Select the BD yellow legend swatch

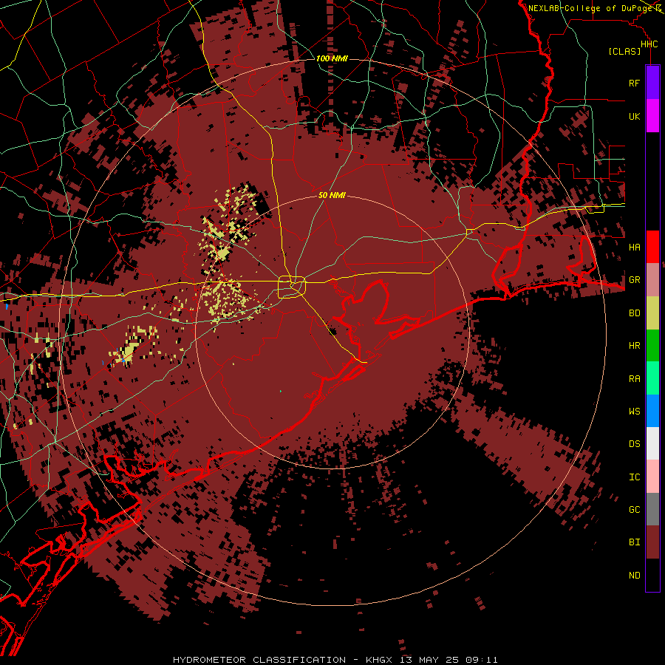point(652,313)
